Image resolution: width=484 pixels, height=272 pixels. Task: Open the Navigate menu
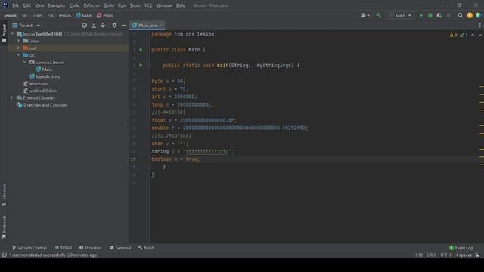(57, 5)
